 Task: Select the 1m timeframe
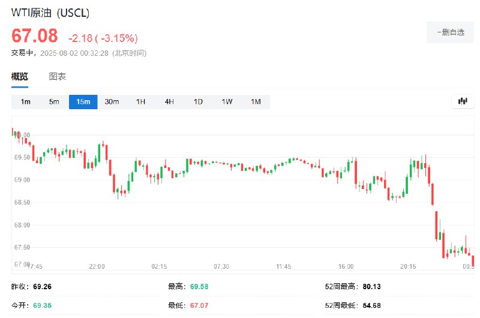coord(26,101)
